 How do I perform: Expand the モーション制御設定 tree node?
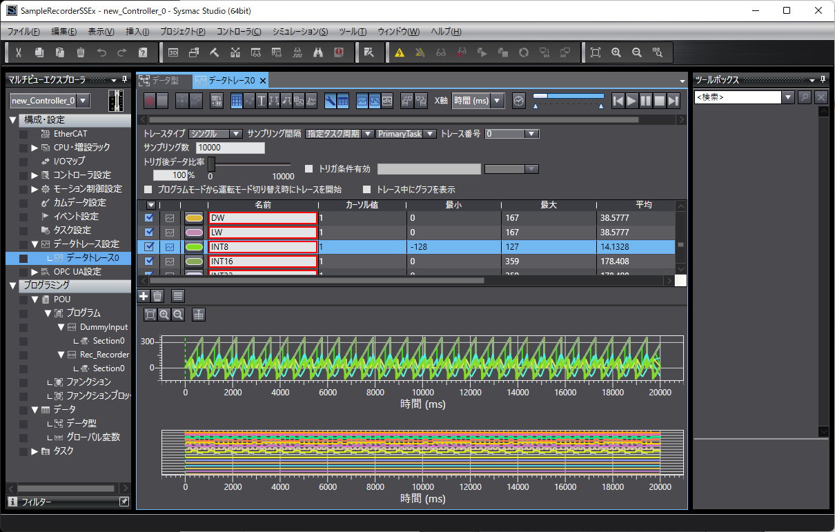[x=35, y=189]
